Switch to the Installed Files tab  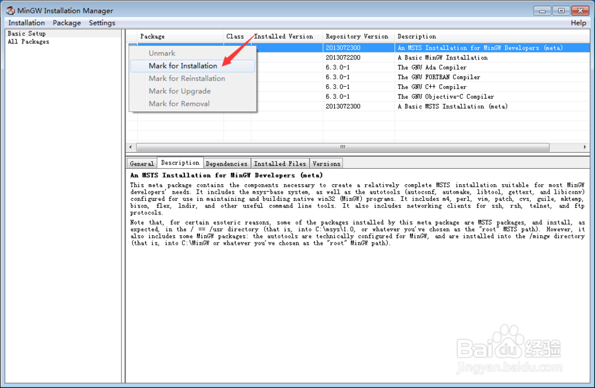click(280, 163)
